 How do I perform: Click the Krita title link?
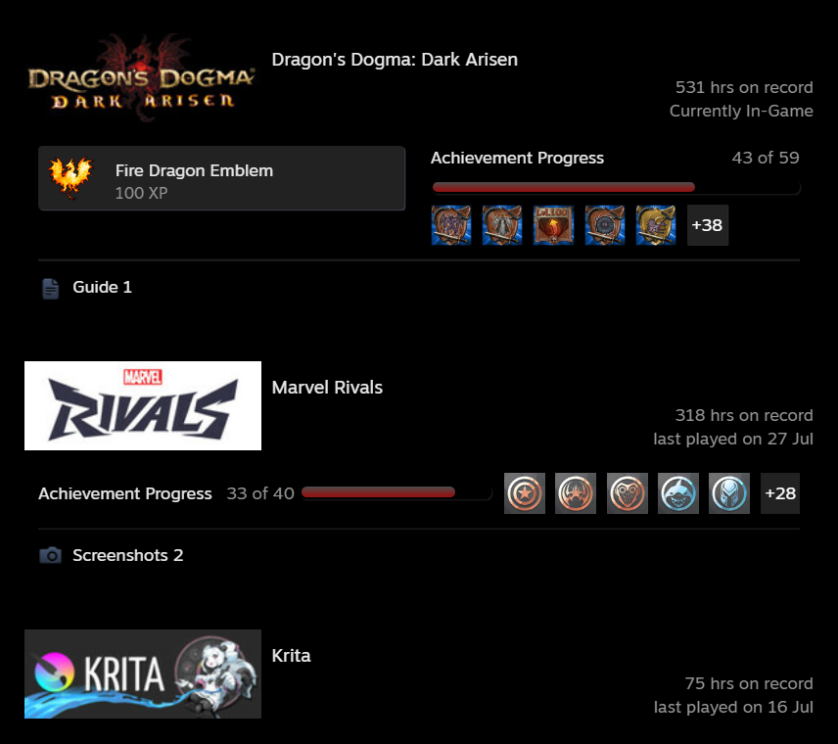click(x=291, y=655)
